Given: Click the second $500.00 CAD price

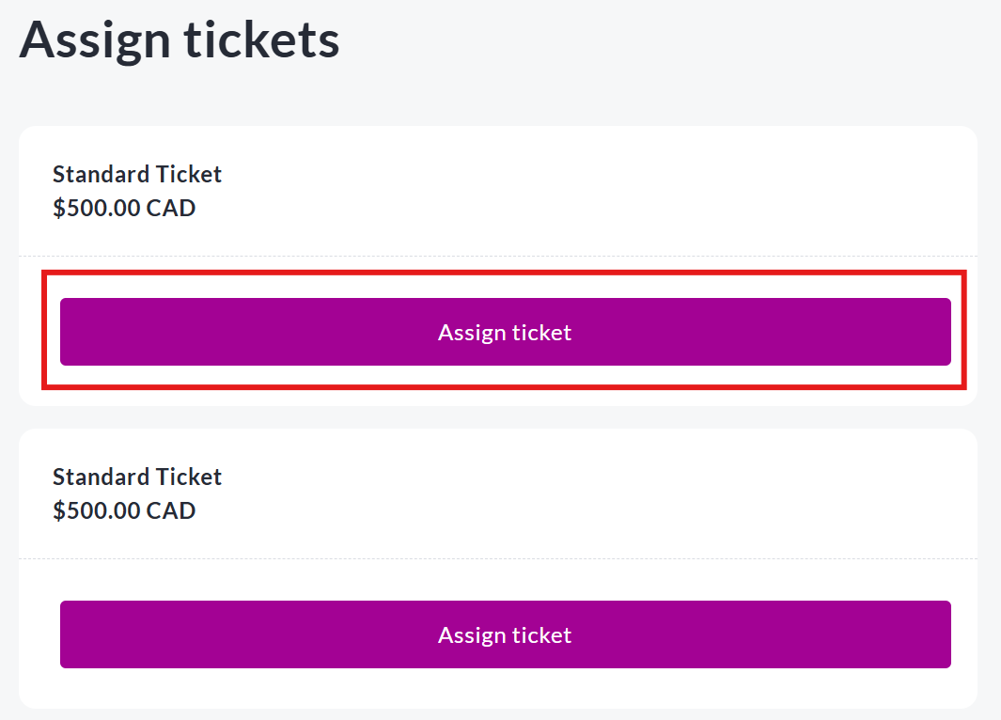Looking at the screenshot, I should click(124, 510).
